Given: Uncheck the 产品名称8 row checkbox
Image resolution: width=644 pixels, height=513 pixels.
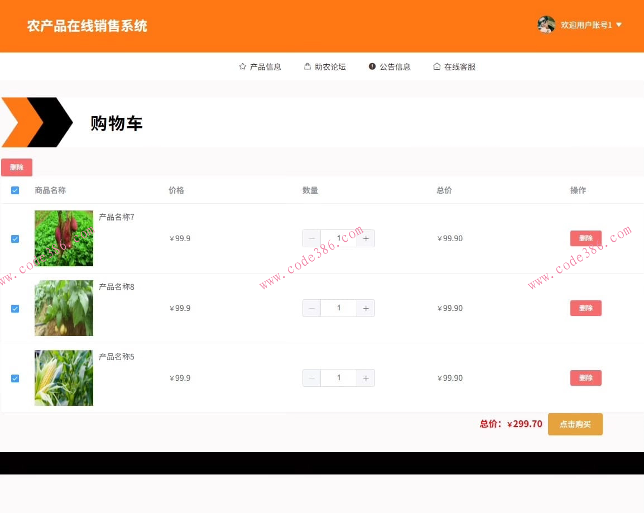Looking at the screenshot, I should (x=15, y=308).
